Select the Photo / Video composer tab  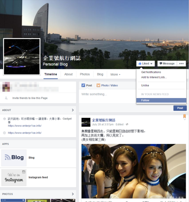[107, 85]
